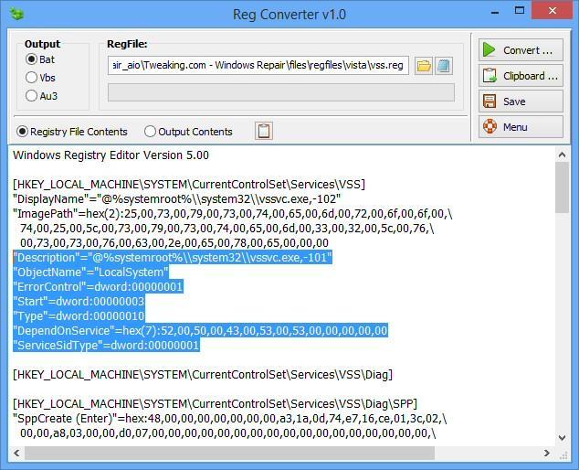Viewport: 579px width, 470px height.
Task: Click the "DependOnService"=hex(7) line
Action: coord(200,331)
